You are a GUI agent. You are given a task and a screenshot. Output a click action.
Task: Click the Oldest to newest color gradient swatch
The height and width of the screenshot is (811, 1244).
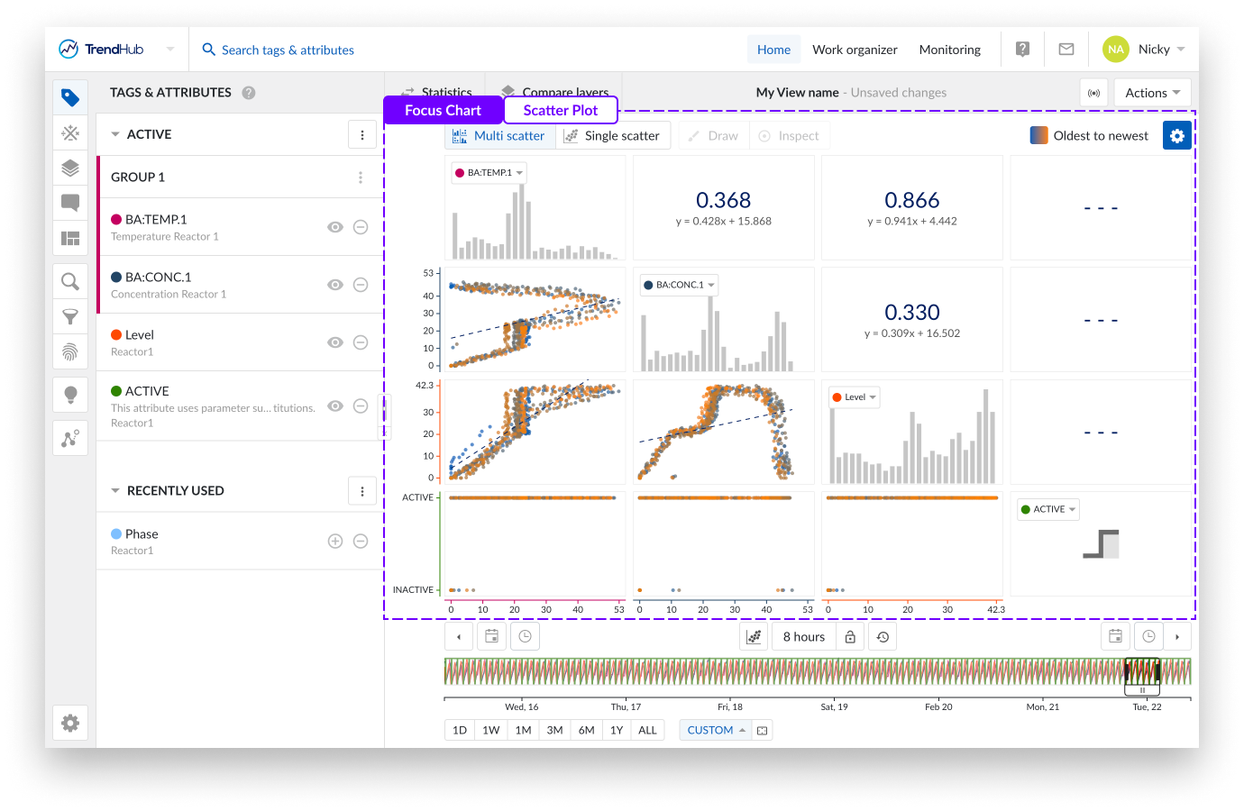point(1038,135)
